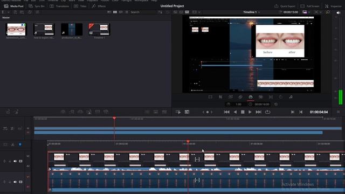Screen dimensions: 345x194
Task: Toggle bypass color grades and effects
Action: pos(328,12)
